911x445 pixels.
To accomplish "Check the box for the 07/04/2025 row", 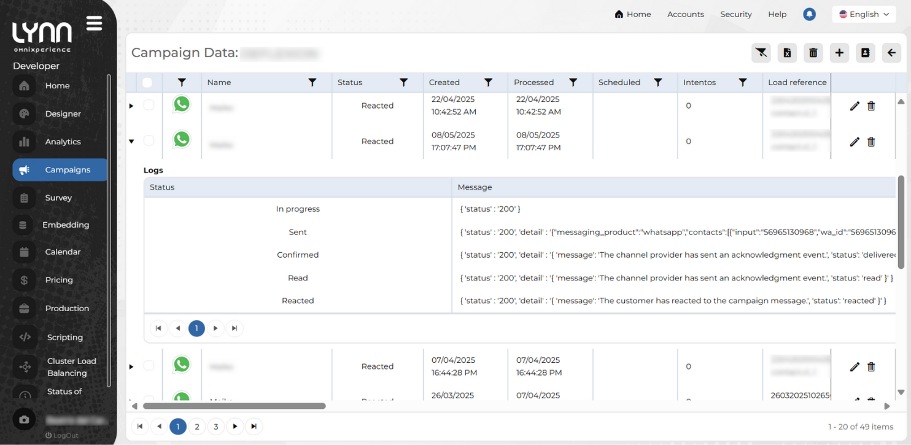I will click(149, 366).
